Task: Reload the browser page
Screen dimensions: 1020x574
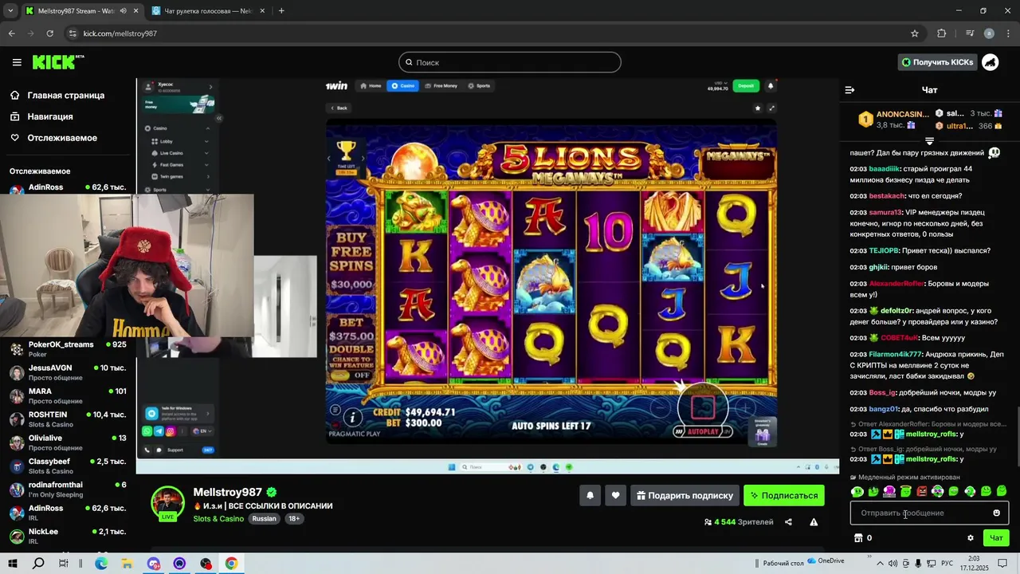Action: 50,33
